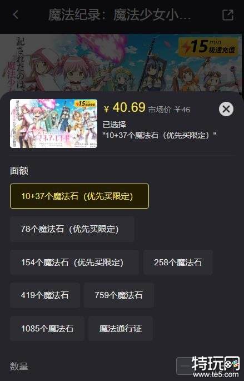Pick the 1085个魔法石 denomination

47,329
